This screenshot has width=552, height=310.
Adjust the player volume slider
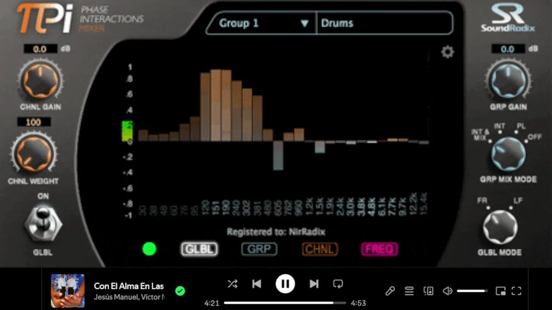(472, 291)
